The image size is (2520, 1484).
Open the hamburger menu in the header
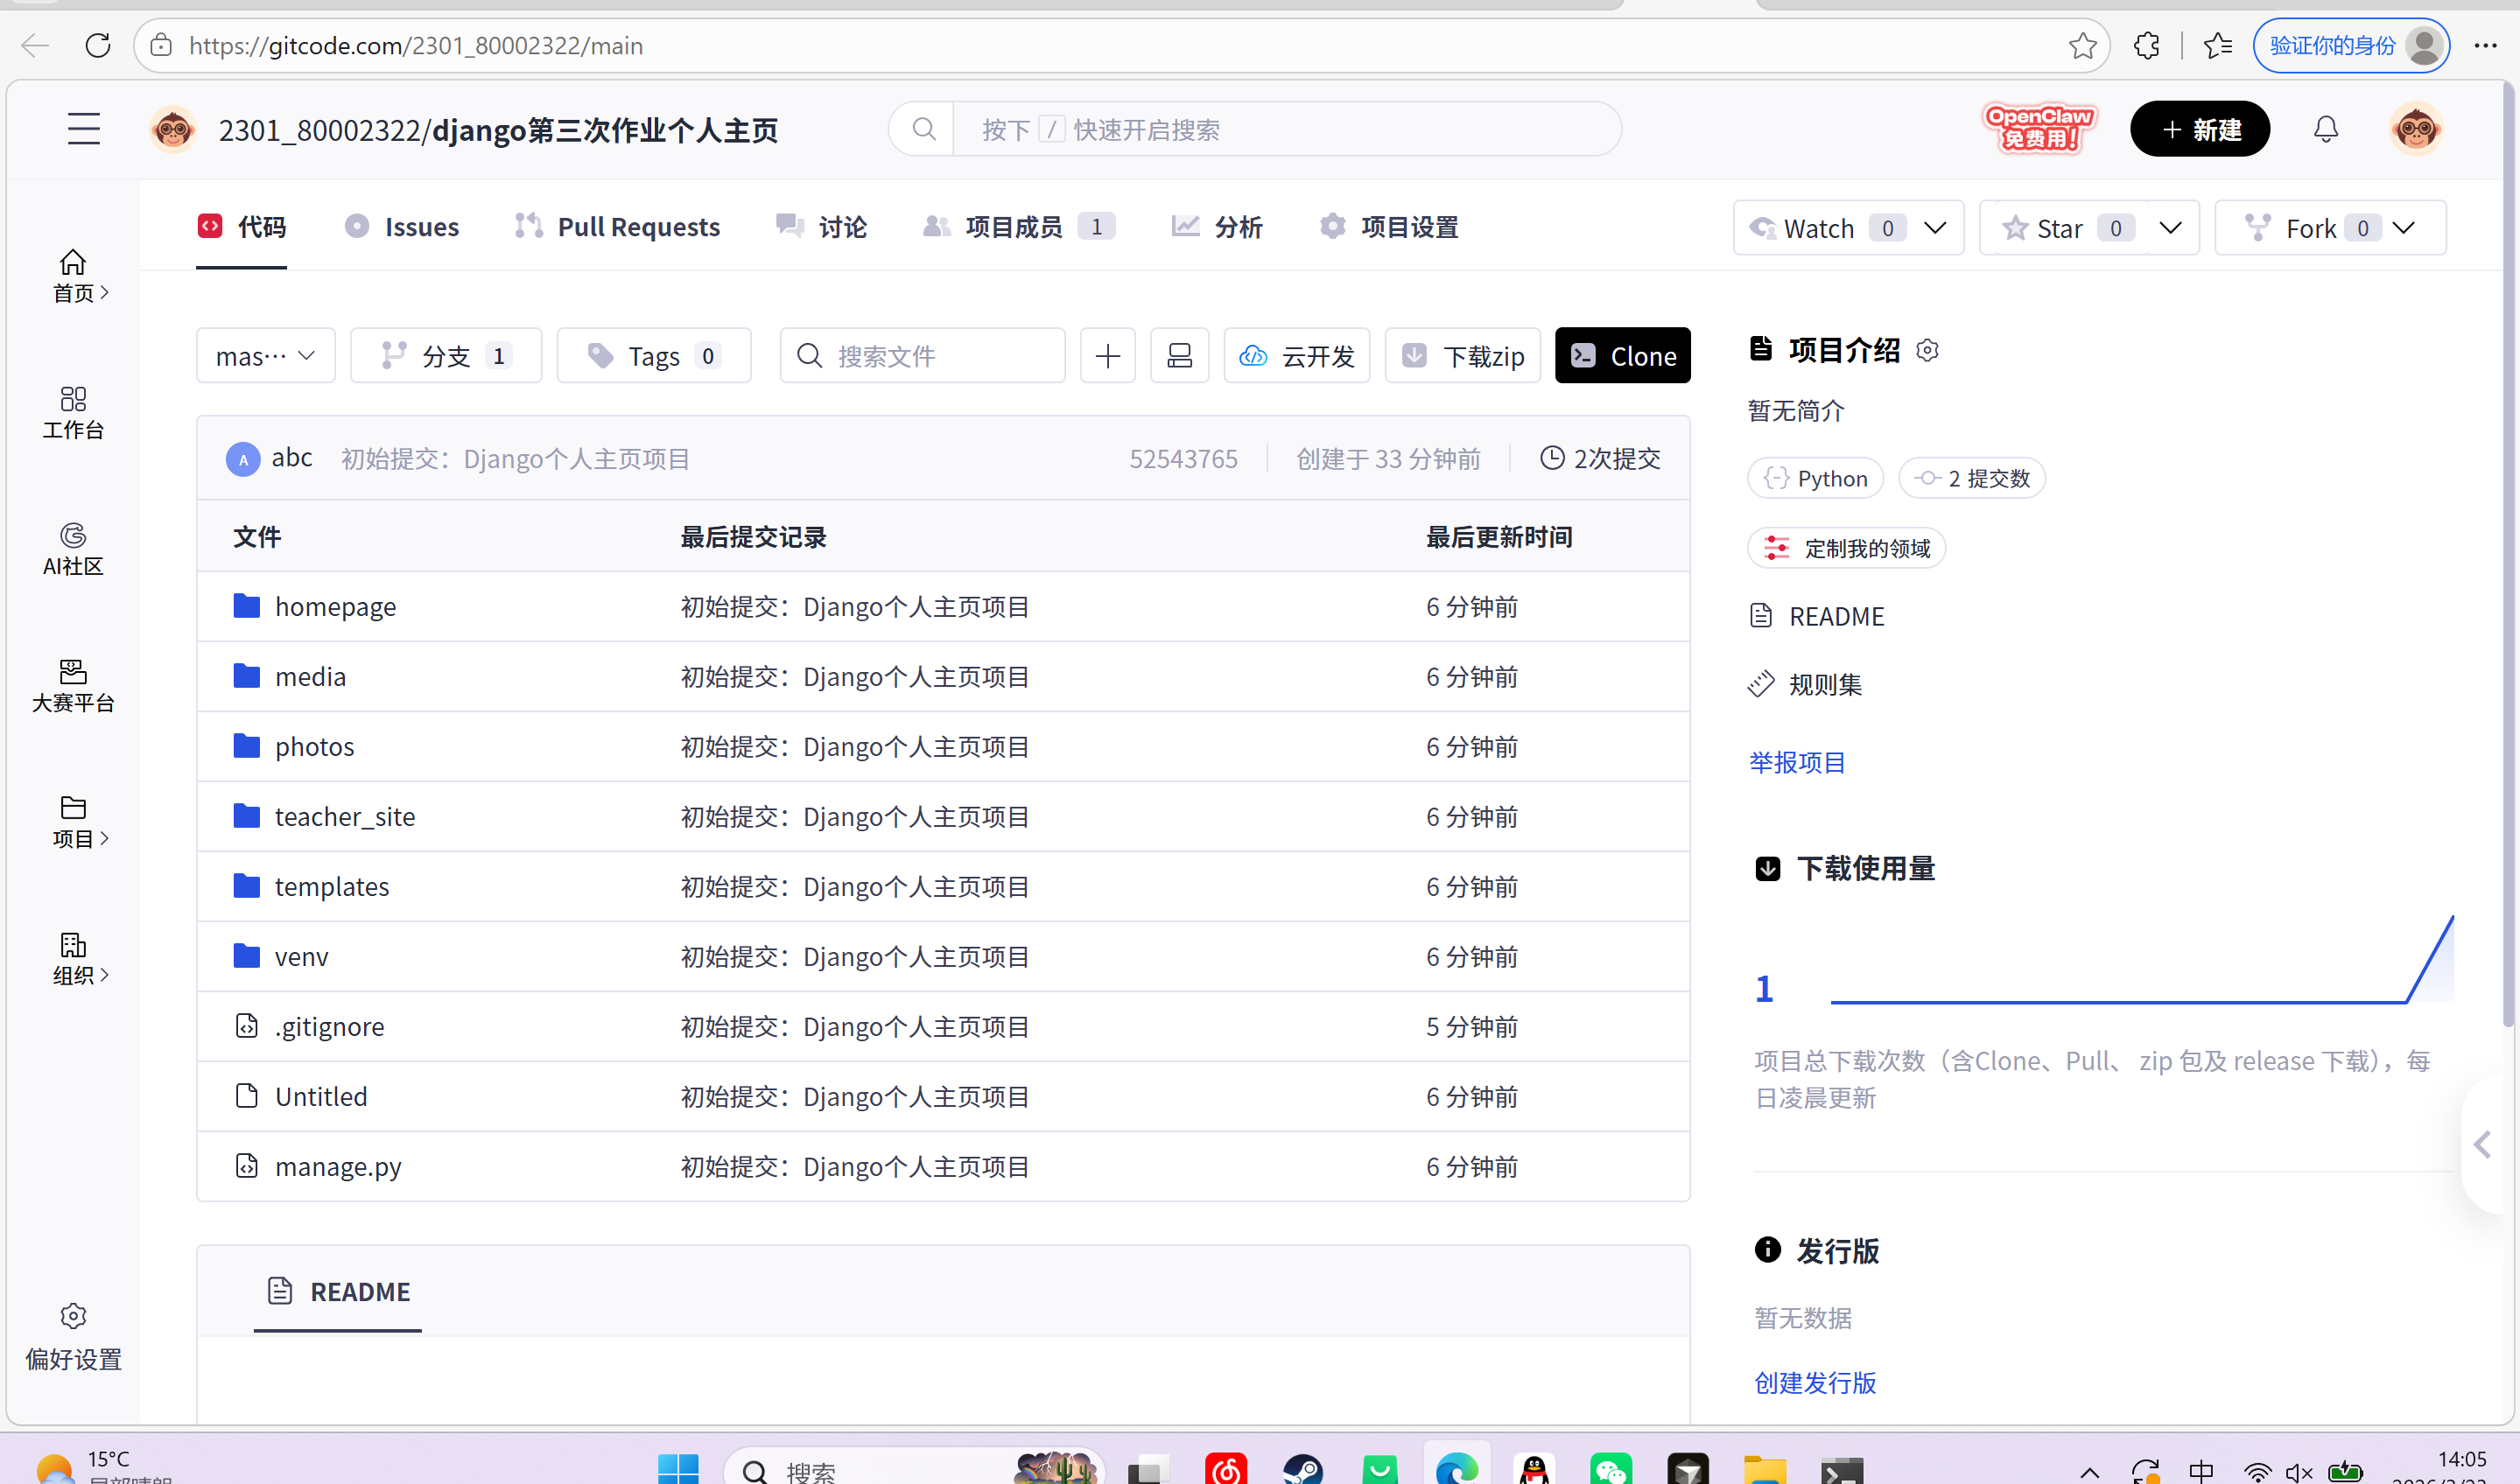tap(84, 129)
